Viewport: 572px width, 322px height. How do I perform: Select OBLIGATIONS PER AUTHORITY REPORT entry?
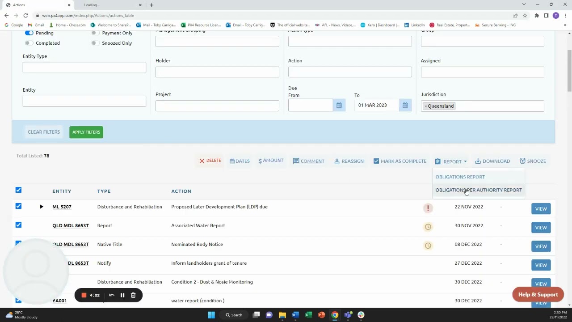(479, 190)
